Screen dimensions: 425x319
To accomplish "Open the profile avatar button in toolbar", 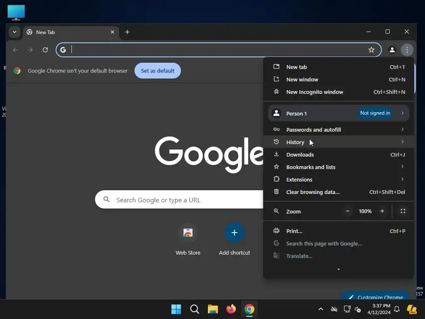I will (x=392, y=50).
